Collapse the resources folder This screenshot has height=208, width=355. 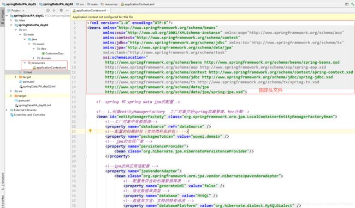pos(25,63)
